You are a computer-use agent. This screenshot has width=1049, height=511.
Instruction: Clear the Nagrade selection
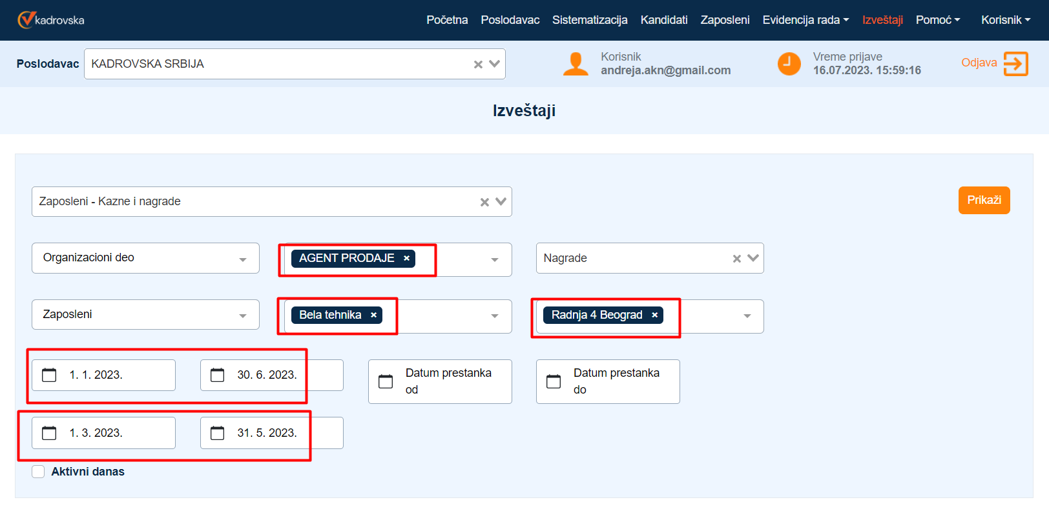coord(736,259)
